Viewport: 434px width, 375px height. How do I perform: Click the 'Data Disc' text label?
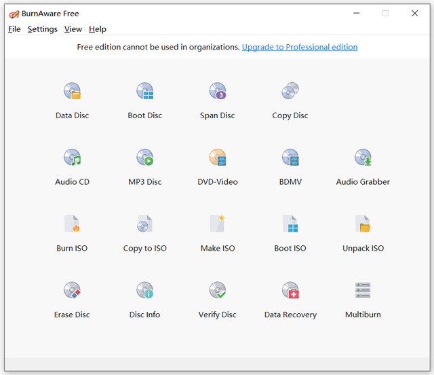tap(73, 115)
